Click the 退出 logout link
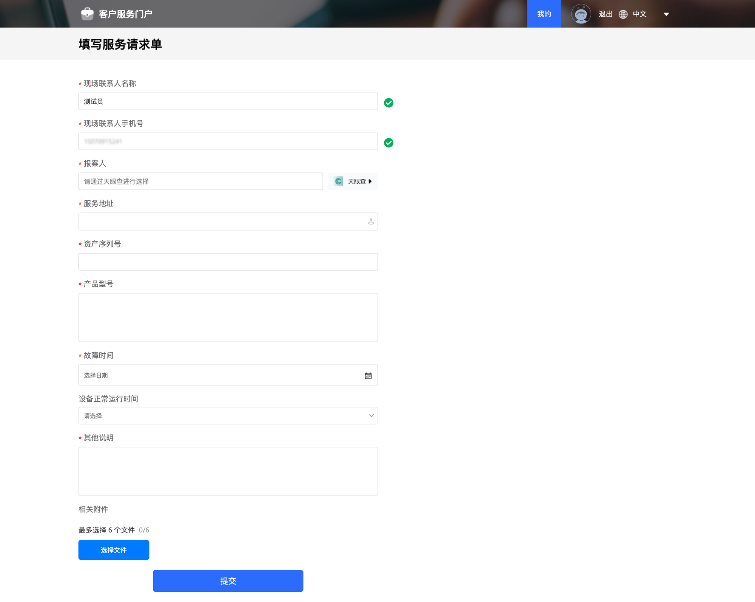The image size is (755, 602). click(605, 14)
